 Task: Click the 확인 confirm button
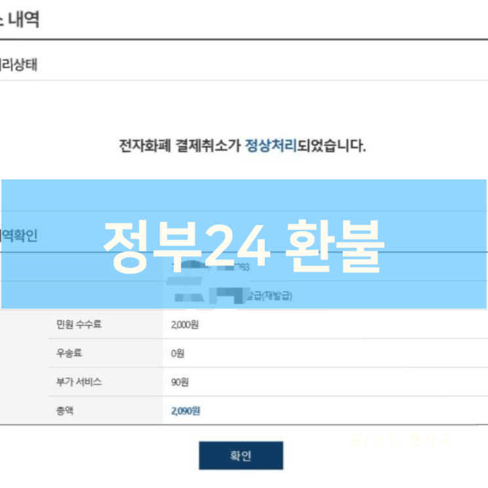(241, 455)
